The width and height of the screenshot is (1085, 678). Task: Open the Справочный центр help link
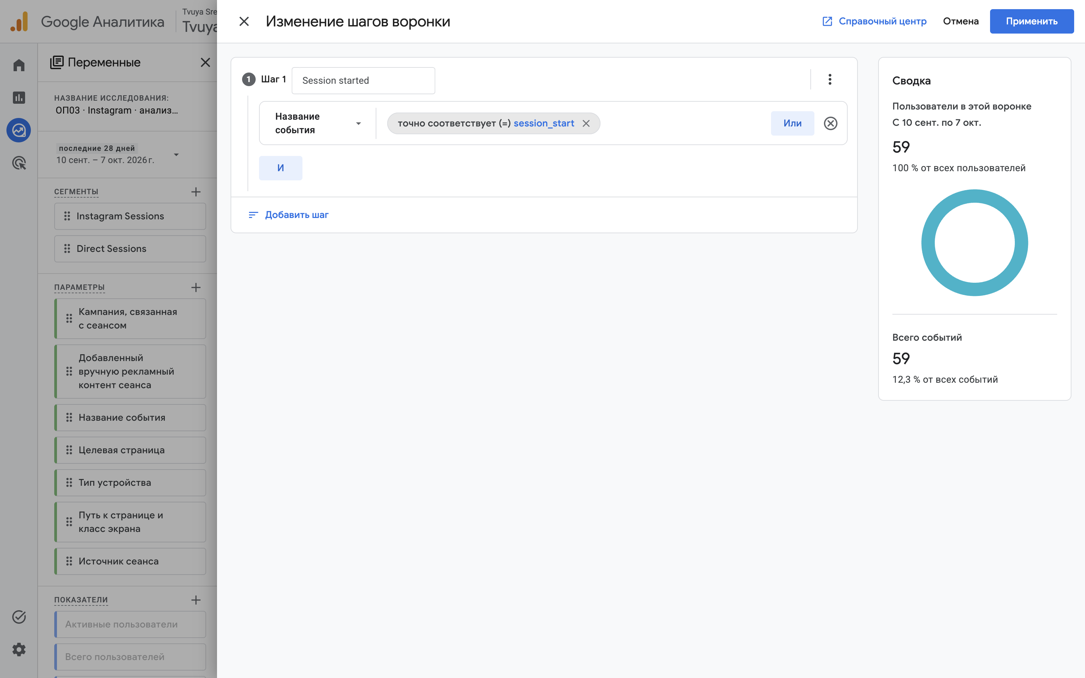874,21
